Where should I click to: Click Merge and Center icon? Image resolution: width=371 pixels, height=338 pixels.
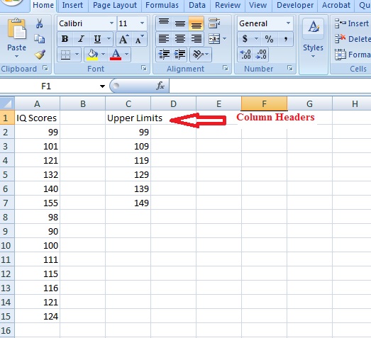[x=214, y=39]
